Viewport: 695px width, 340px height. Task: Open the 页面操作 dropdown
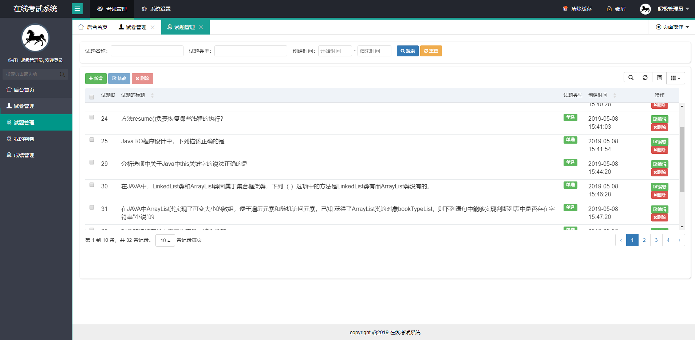coord(672,27)
